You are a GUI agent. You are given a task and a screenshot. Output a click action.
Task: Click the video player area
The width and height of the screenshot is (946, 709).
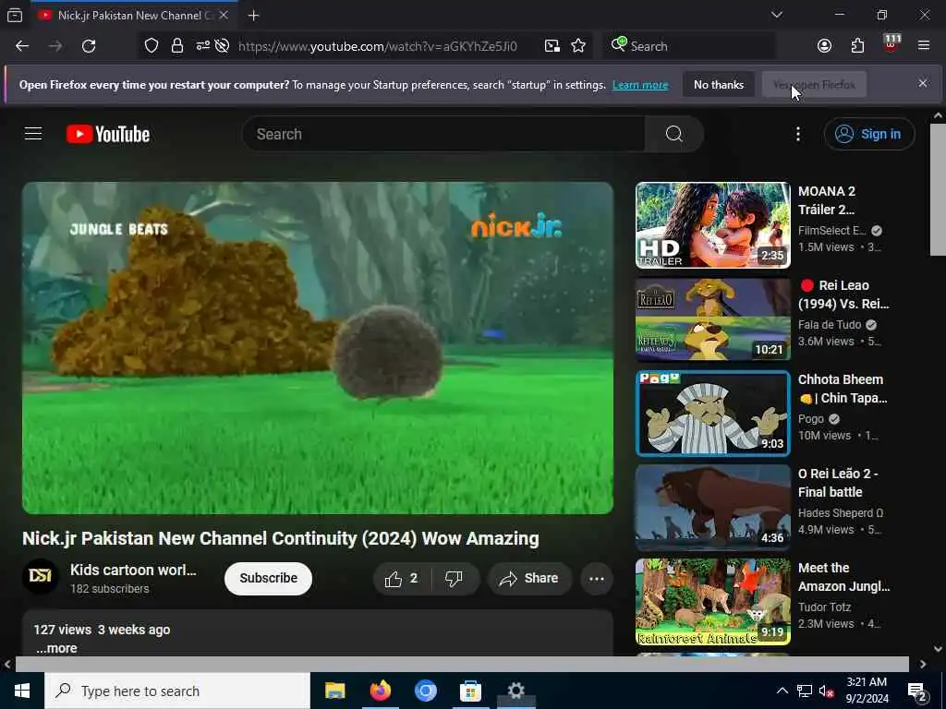tap(318, 348)
